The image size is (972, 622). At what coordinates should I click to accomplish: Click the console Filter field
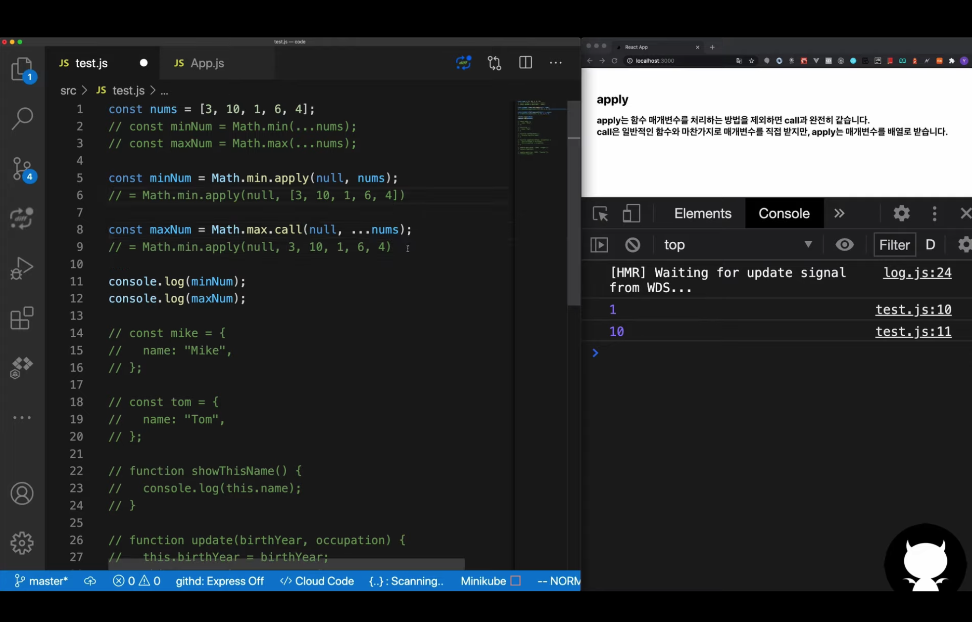click(895, 245)
